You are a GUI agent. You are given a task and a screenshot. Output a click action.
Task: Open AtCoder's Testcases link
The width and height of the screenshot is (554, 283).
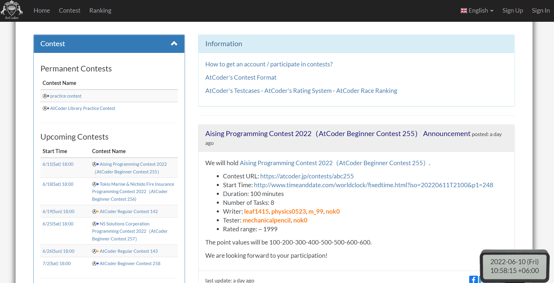tap(233, 91)
